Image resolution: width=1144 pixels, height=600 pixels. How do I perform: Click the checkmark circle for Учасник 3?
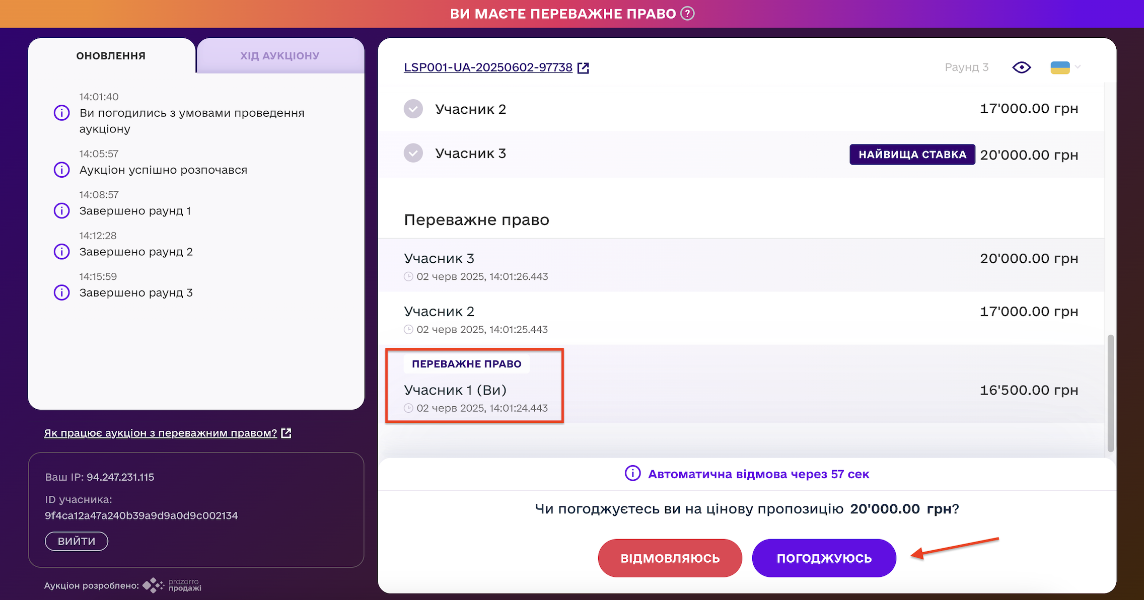[413, 153]
